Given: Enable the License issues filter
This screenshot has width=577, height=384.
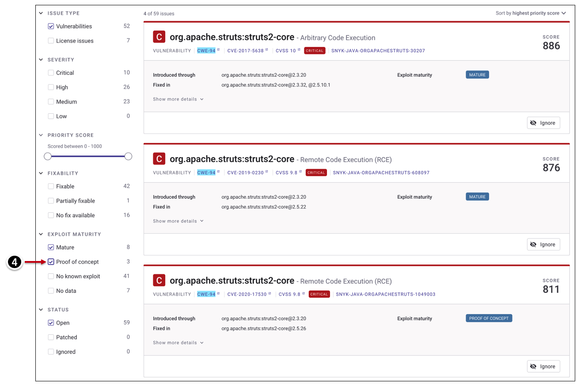Looking at the screenshot, I should [51, 41].
